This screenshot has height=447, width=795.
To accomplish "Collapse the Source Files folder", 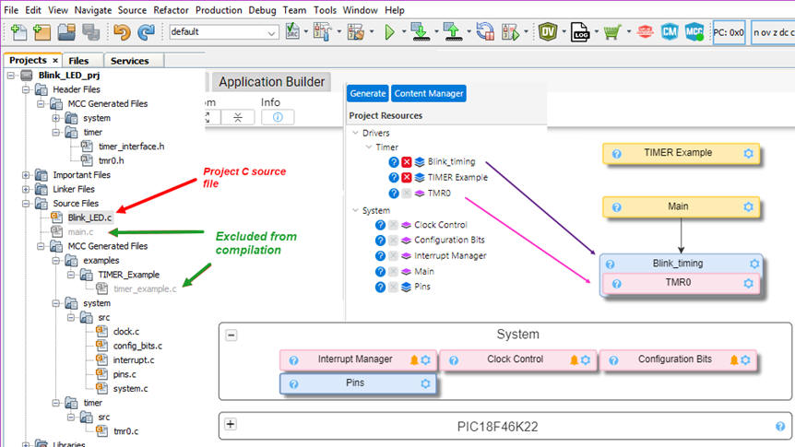I will click(26, 204).
